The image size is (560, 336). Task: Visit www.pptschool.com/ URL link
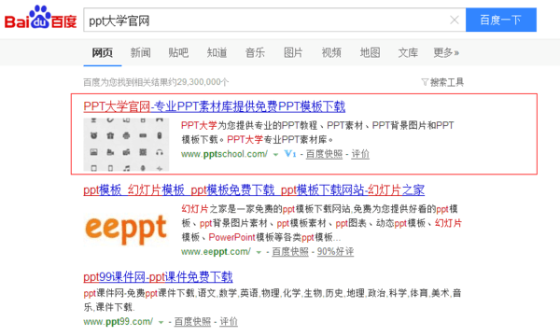point(224,154)
